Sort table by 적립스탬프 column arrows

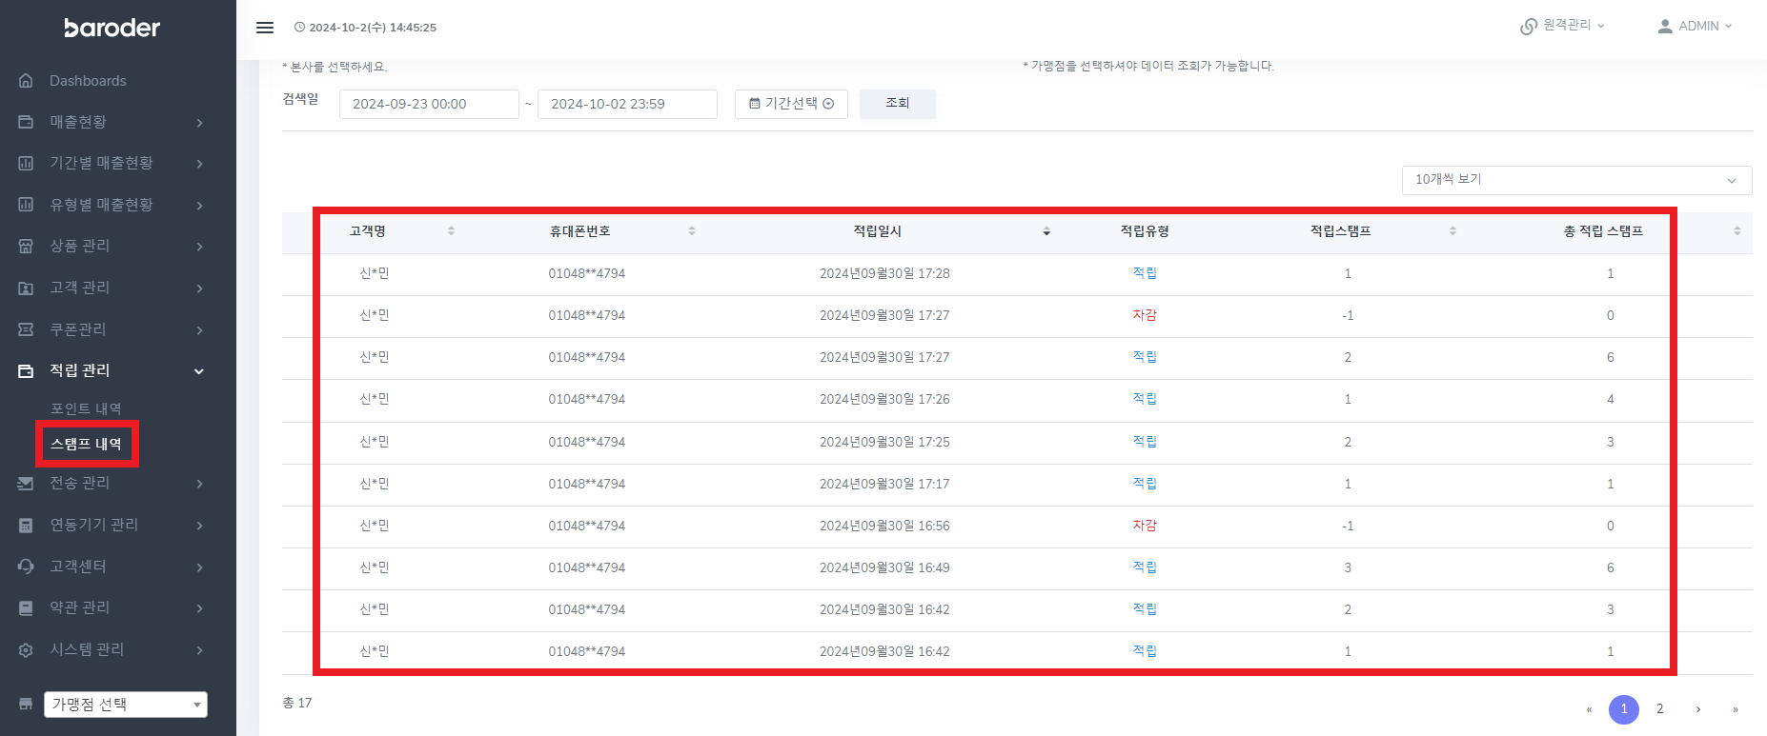1452,231
